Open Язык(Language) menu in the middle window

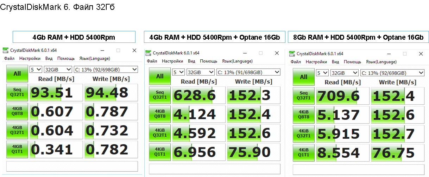click(237, 61)
